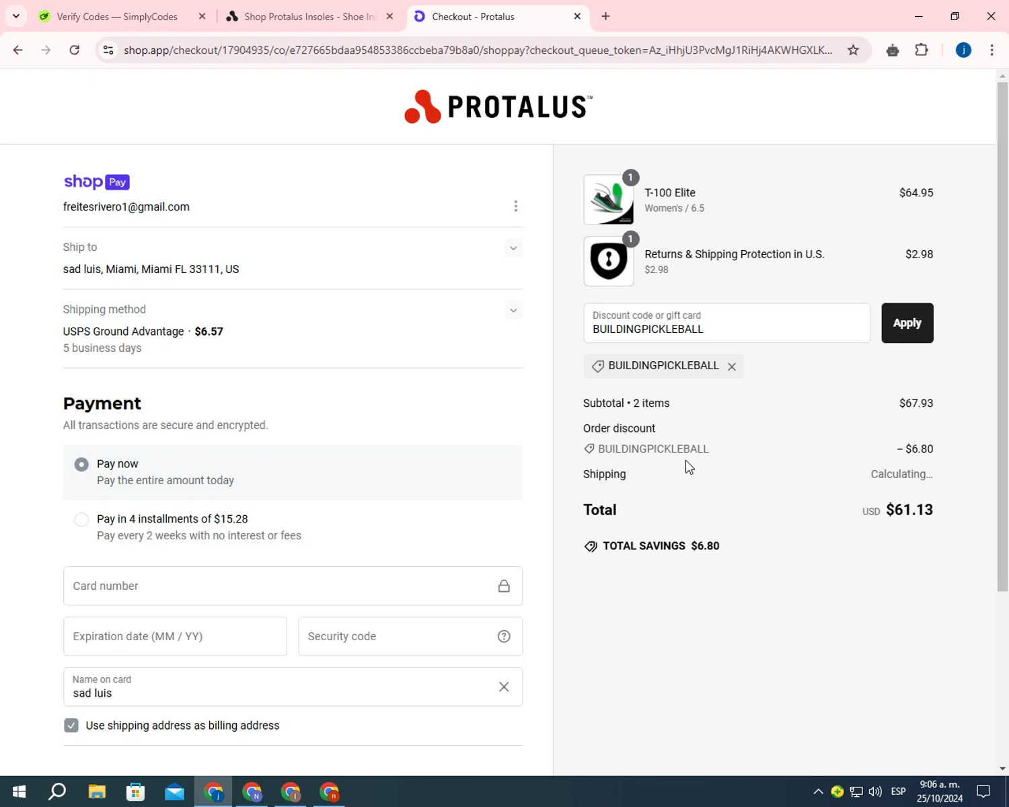Clear the Name on card field
This screenshot has height=807, width=1009.
(504, 687)
